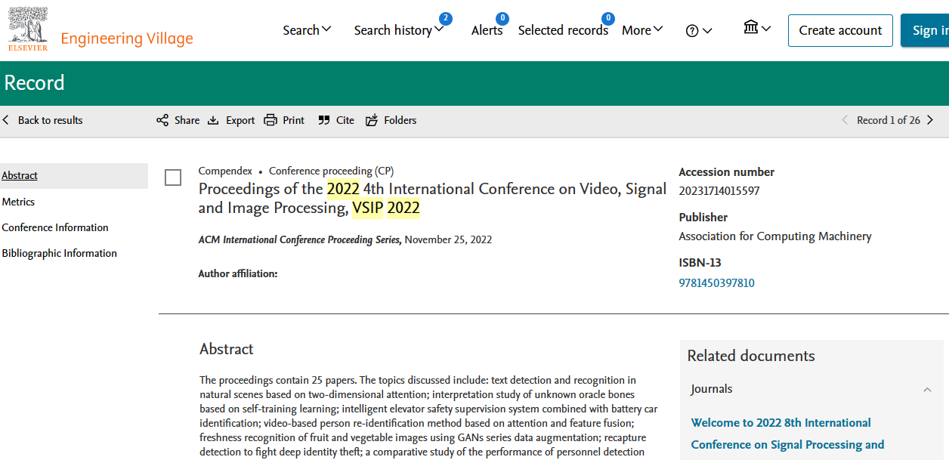Image resolution: width=949 pixels, height=460 pixels.
Task: Expand the More dropdown
Action: click(642, 30)
